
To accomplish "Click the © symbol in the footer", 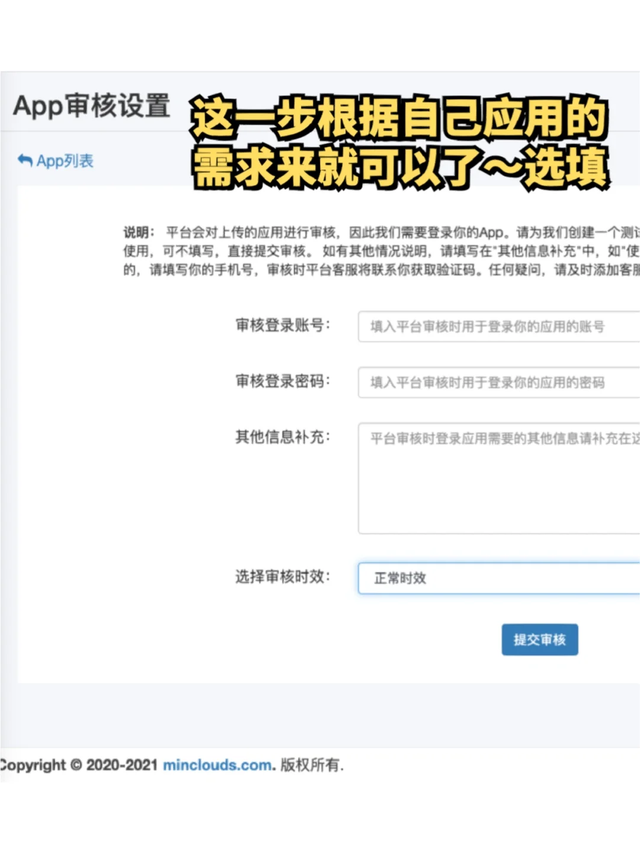I will pyautogui.click(x=76, y=765).
